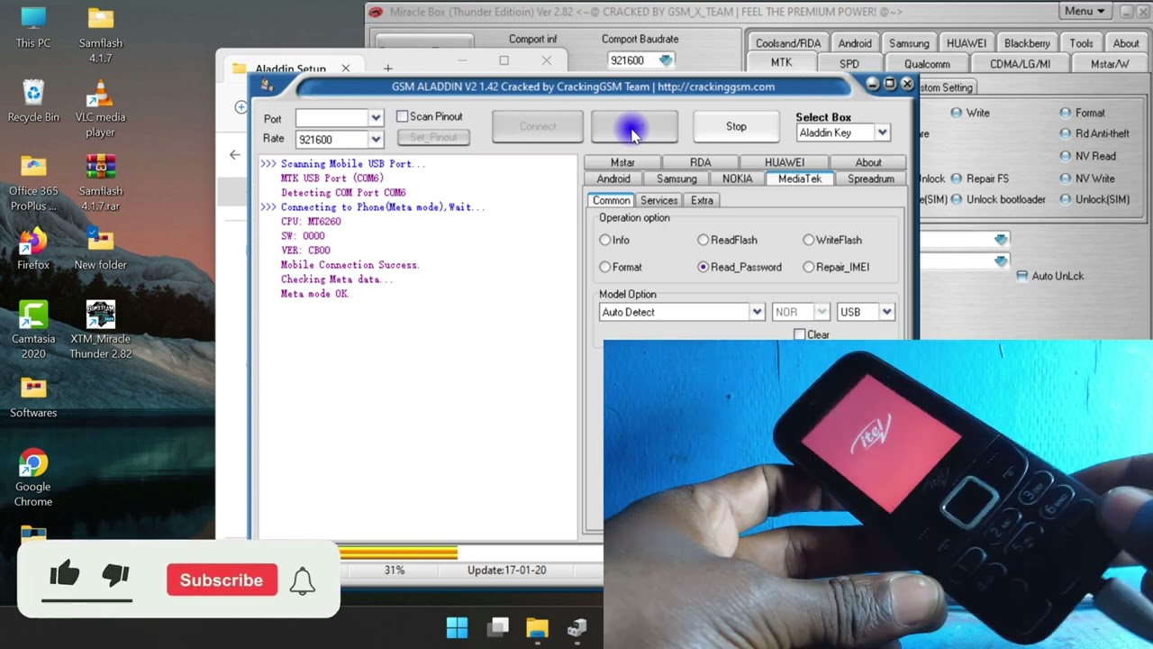Expand the Select Box Aladdin Key dropdown
The width and height of the screenshot is (1153, 649).
click(882, 133)
